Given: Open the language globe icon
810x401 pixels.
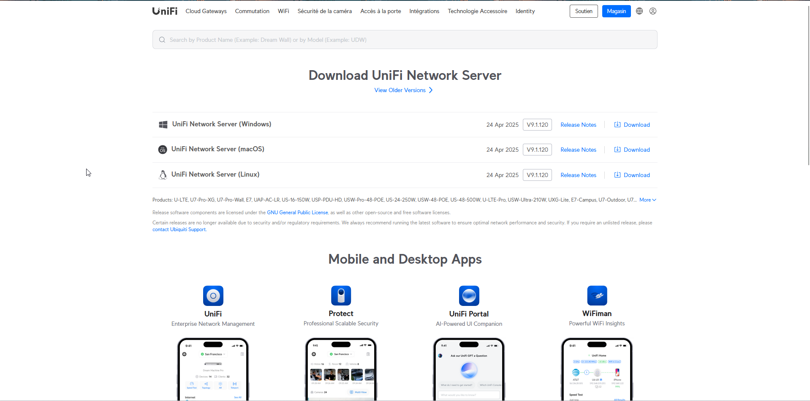Looking at the screenshot, I should (x=639, y=11).
